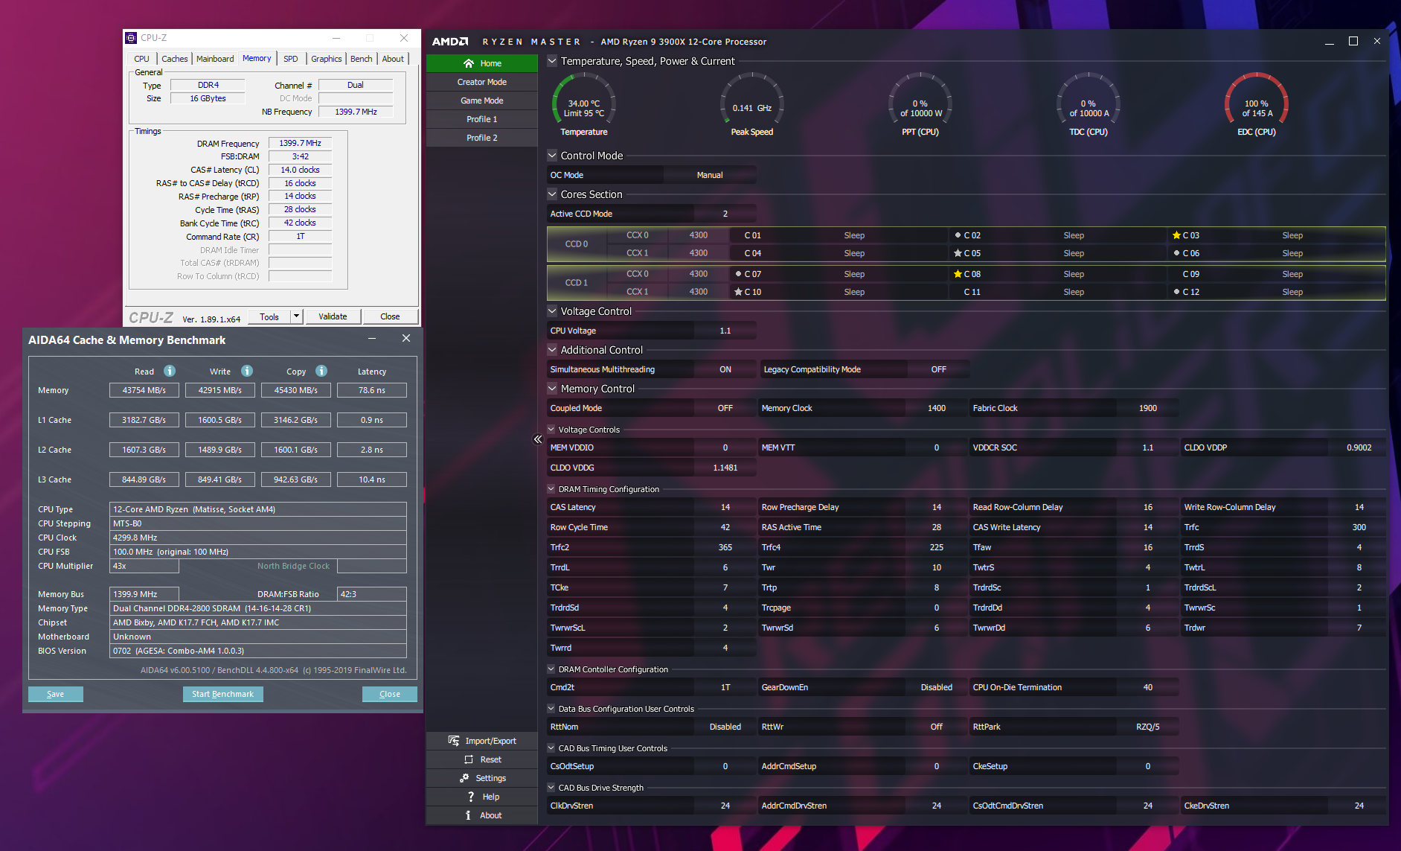Click the star icon beside core C 08
This screenshot has width=1401, height=851.
(958, 274)
